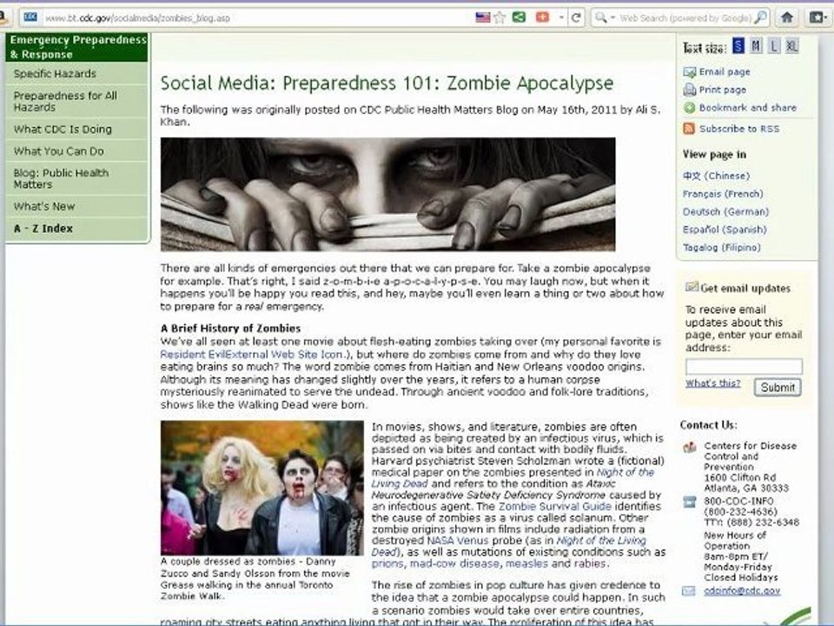Click the page title Social Media: Preparedness 101
Screen dimensions: 834x626
387,83
